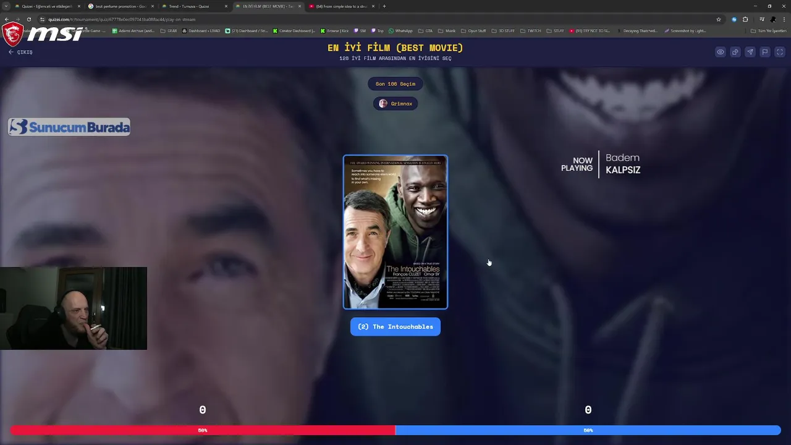
Task: Bookmark this page with star icon
Action: tap(719, 19)
